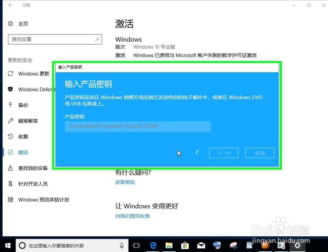Click the history clock icon beside 恢复

pos(10,137)
